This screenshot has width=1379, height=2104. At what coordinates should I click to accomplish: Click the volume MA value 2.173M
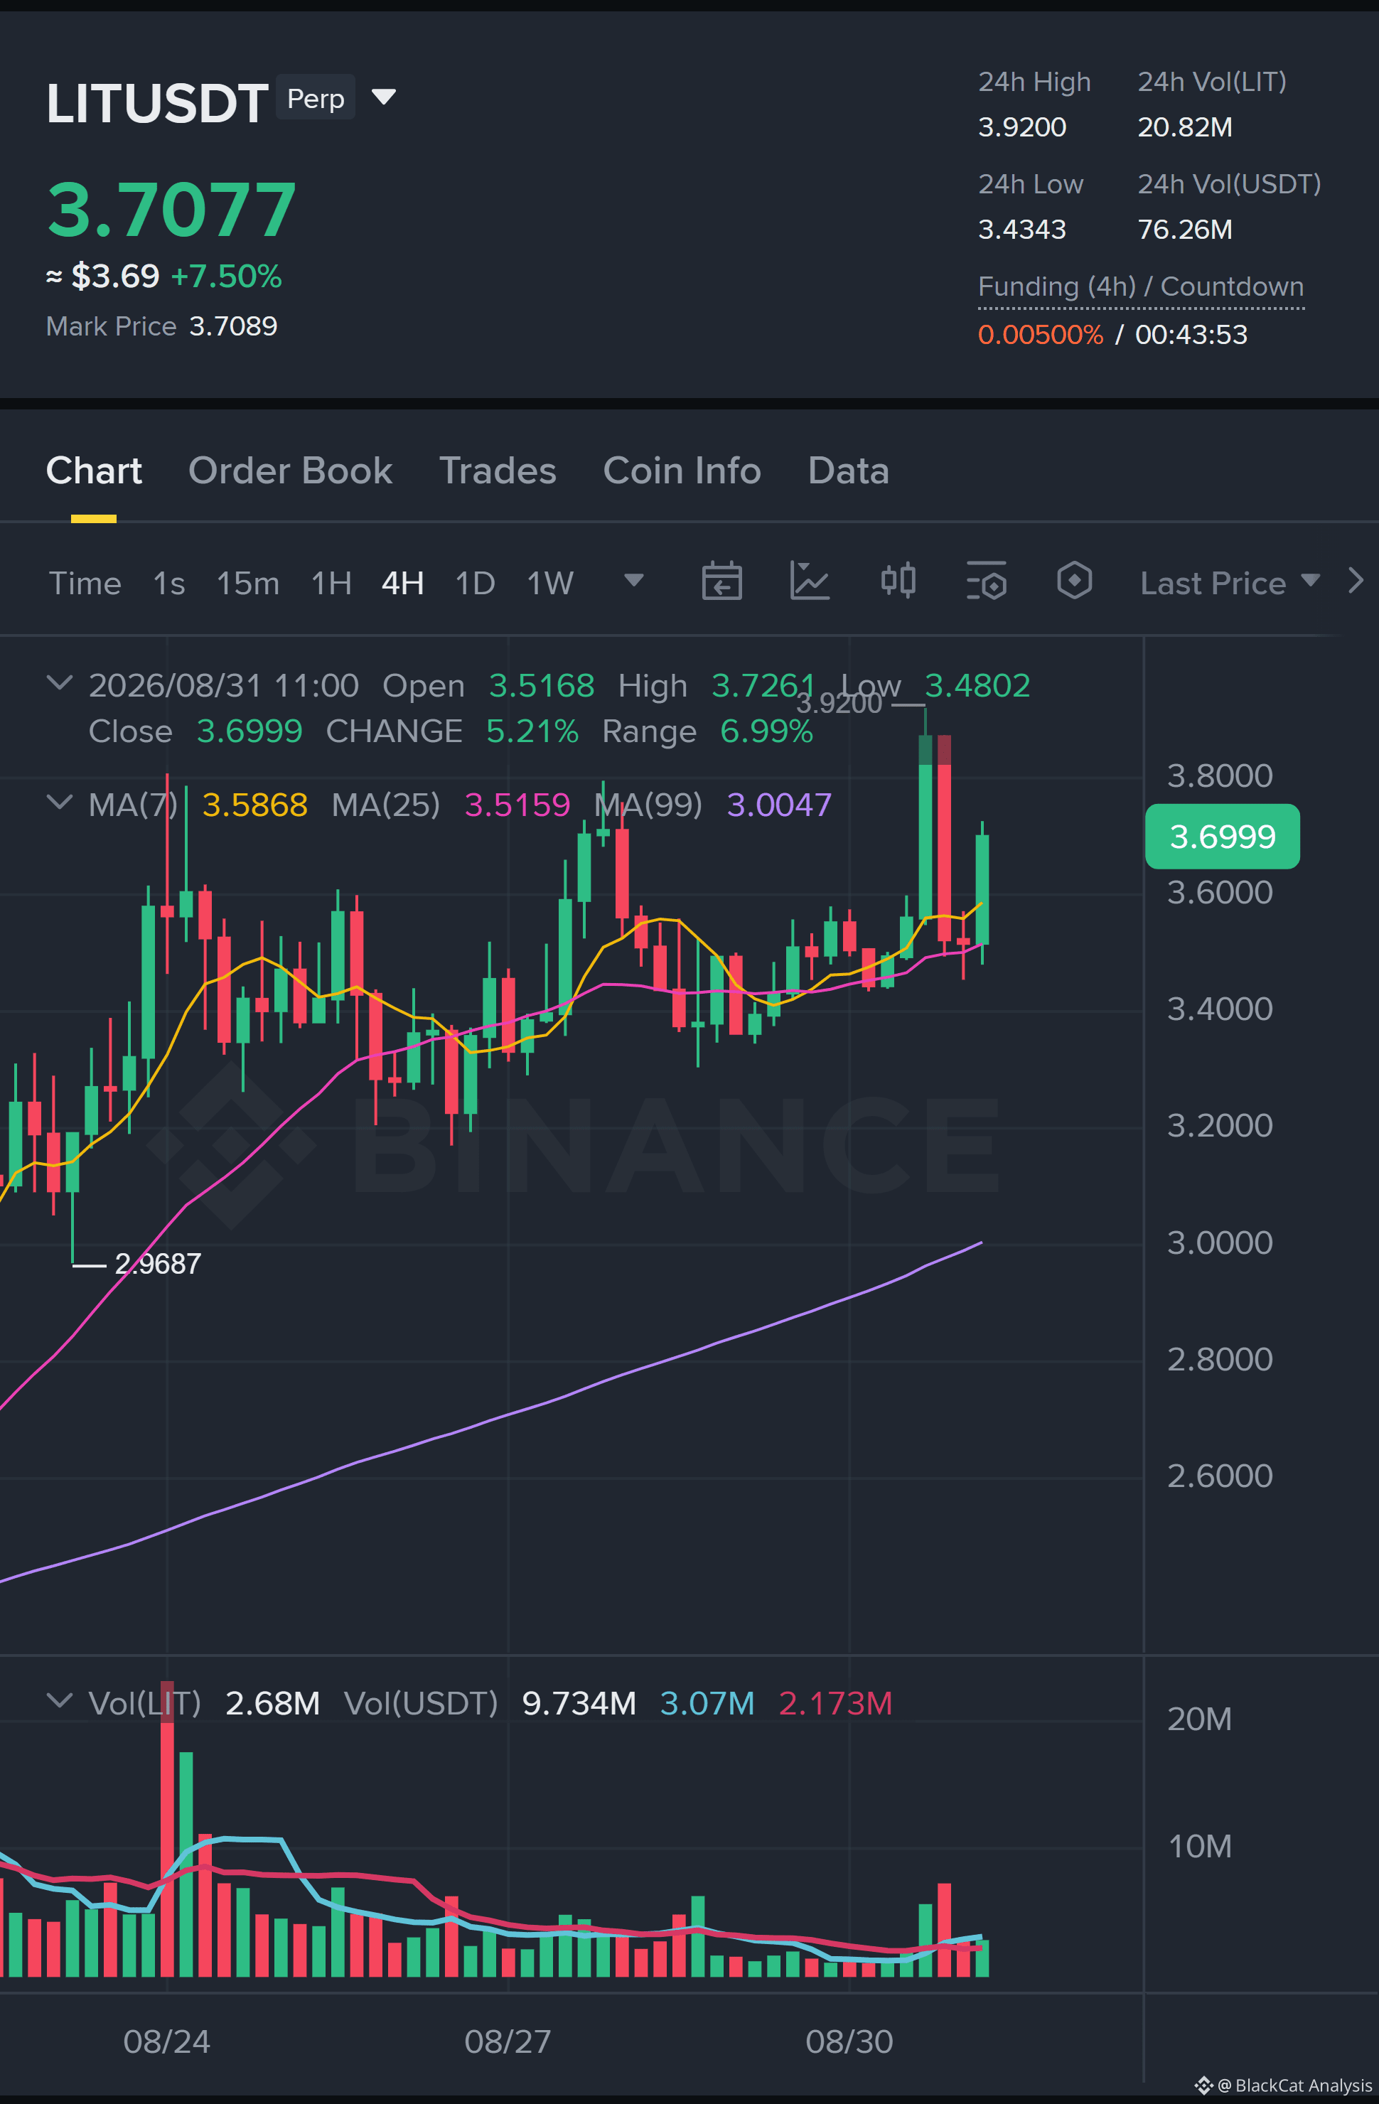click(835, 1704)
